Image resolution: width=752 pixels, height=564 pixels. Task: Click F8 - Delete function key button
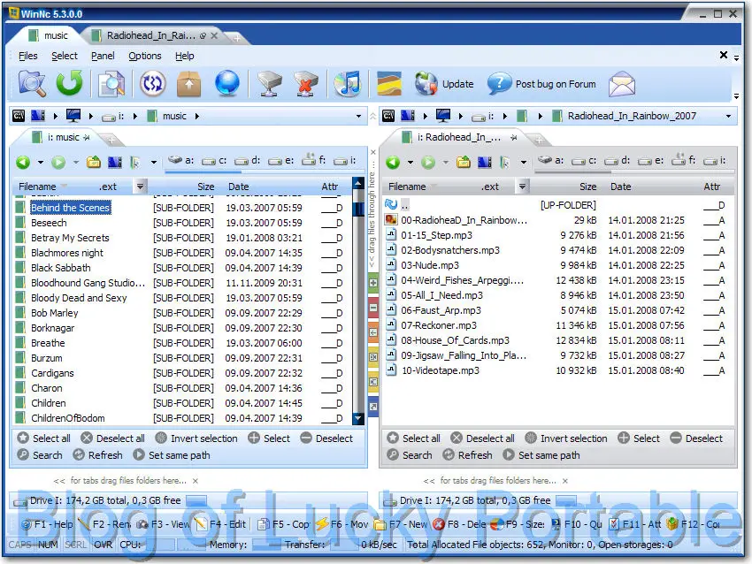pos(459,524)
